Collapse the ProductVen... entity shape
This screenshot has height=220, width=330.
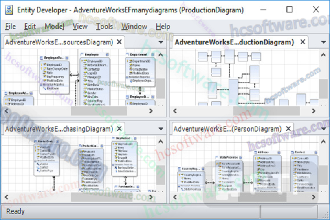pyautogui.click(x=102, y=146)
